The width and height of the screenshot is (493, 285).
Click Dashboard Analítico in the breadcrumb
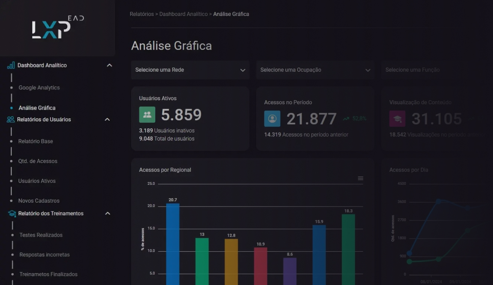click(x=184, y=14)
